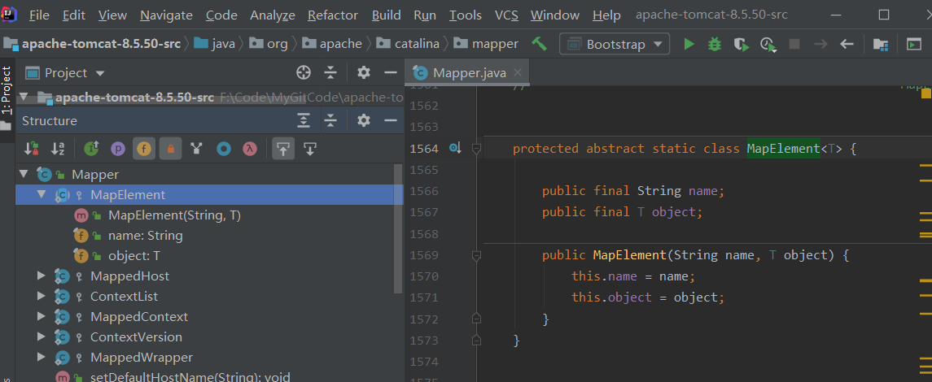Open the File menu
Screen dimensions: 932x382
39,15
